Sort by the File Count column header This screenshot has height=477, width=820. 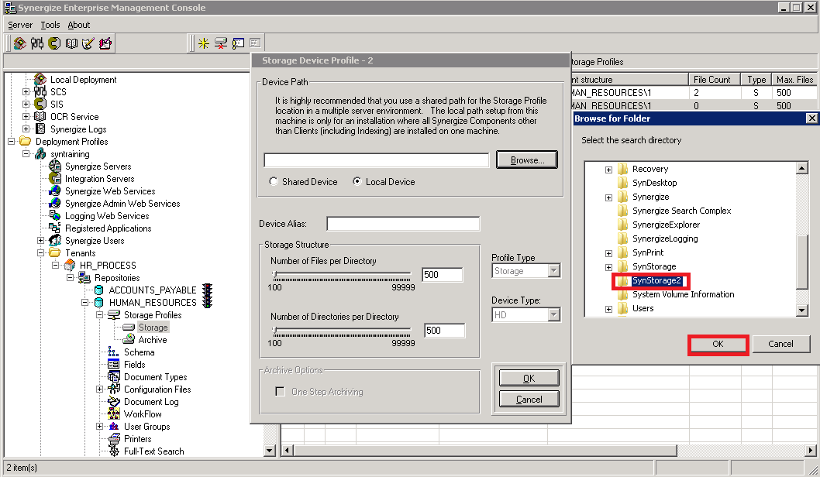coord(715,80)
